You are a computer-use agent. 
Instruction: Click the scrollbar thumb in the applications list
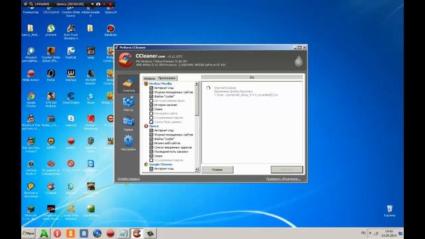[x=197, y=101]
